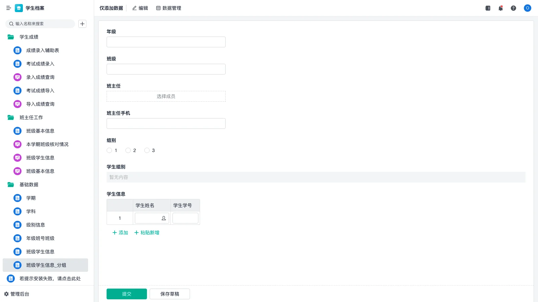538x302 pixels.
Task: Click the 管理后台 settings gear icon
Action: pos(6,294)
